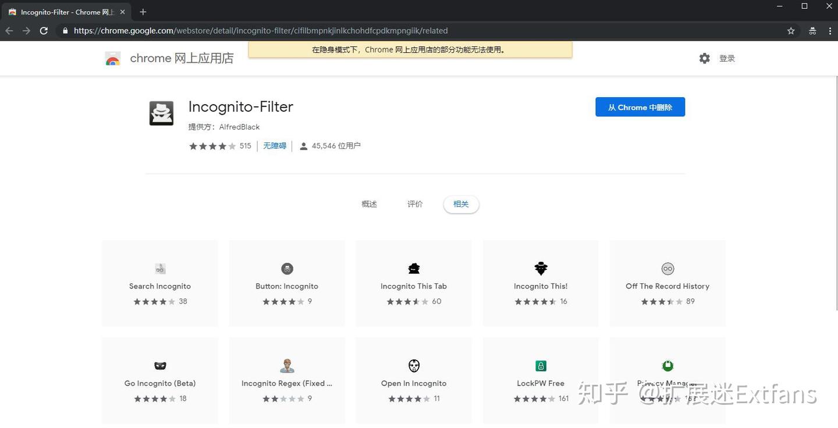Viewport: 838px width, 428px height.
Task: Select the Go Incognito (Beta) mask icon
Action: 160,365
